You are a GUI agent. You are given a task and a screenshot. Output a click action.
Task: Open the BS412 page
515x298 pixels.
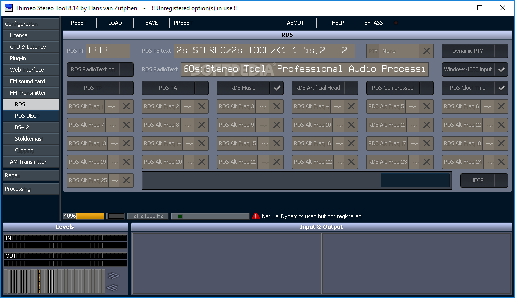[31, 127]
